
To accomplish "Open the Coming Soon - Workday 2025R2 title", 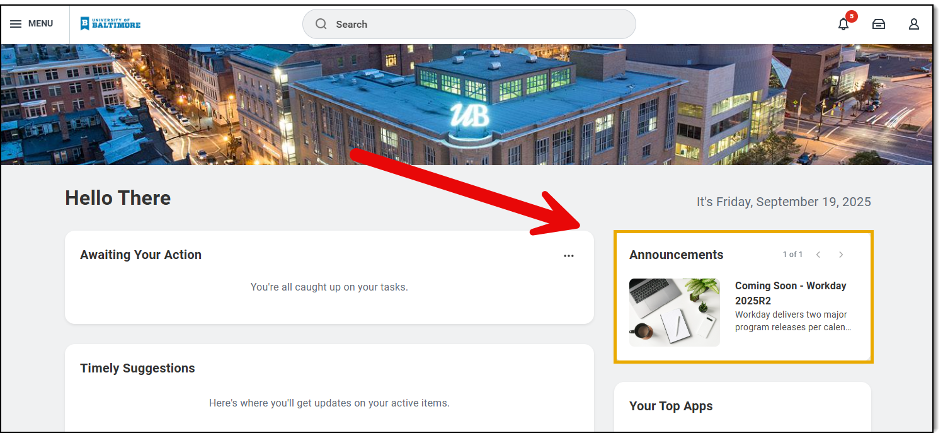I will pyautogui.click(x=791, y=293).
